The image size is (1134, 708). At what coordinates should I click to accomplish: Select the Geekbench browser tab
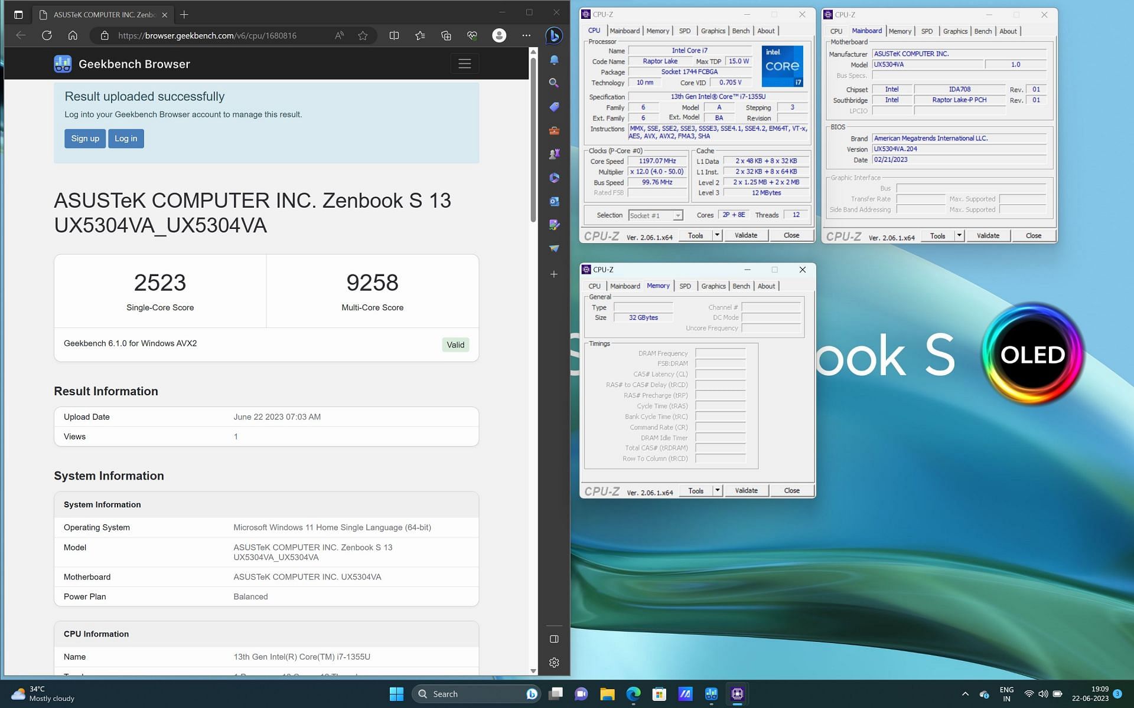coord(103,14)
